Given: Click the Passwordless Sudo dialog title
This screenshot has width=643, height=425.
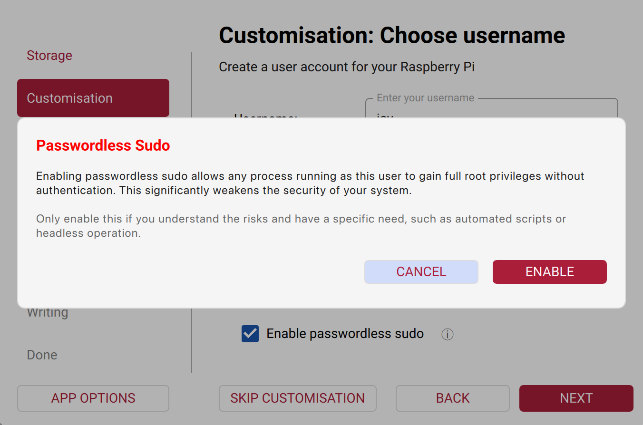Looking at the screenshot, I should click(103, 145).
